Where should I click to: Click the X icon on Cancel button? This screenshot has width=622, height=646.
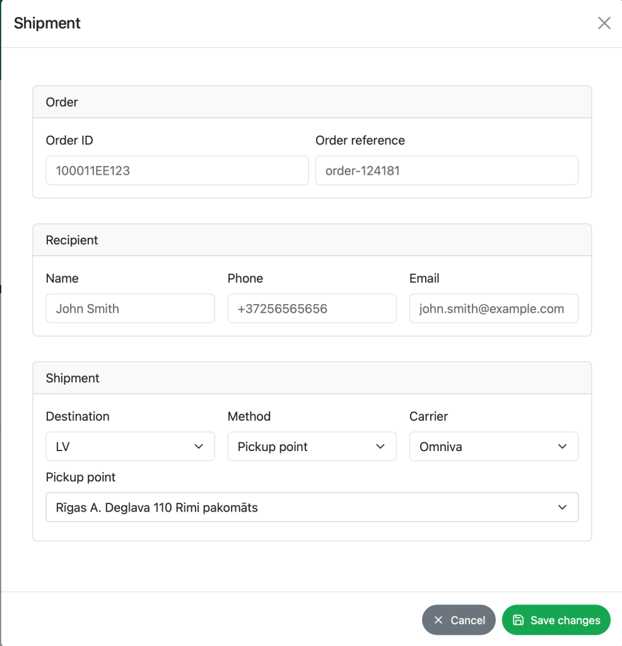coord(438,620)
